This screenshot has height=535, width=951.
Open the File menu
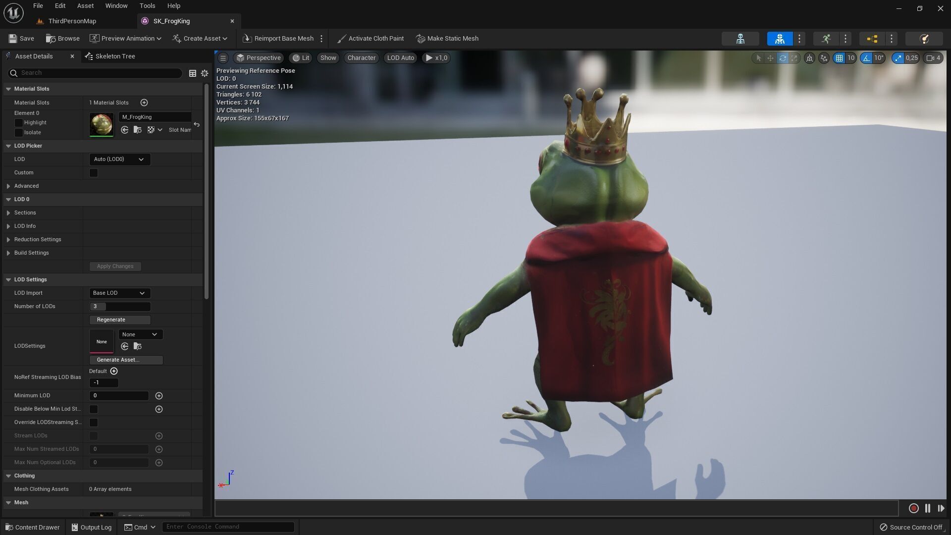(38, 6)
